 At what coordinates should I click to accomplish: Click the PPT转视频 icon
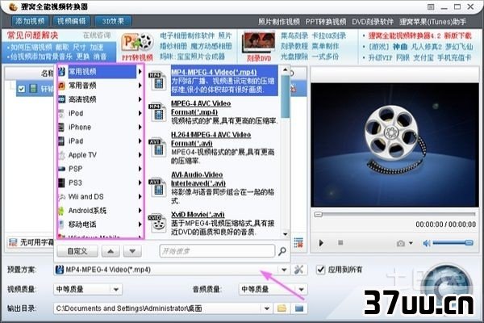pyautogui.click(x=137, y=47)
